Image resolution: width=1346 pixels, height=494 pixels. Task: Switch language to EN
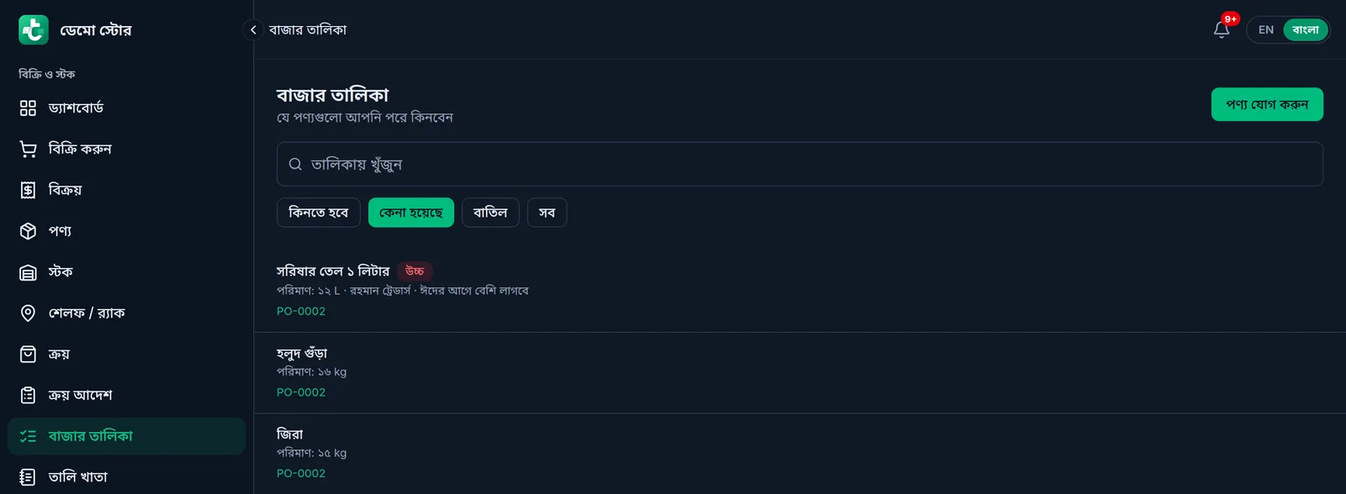click(x=1266, y=29)
